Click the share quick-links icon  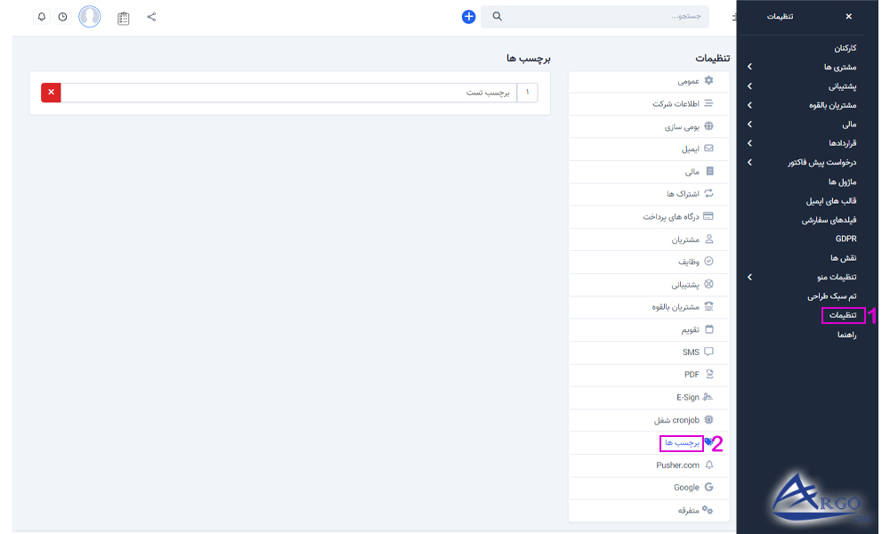point(151,16)
